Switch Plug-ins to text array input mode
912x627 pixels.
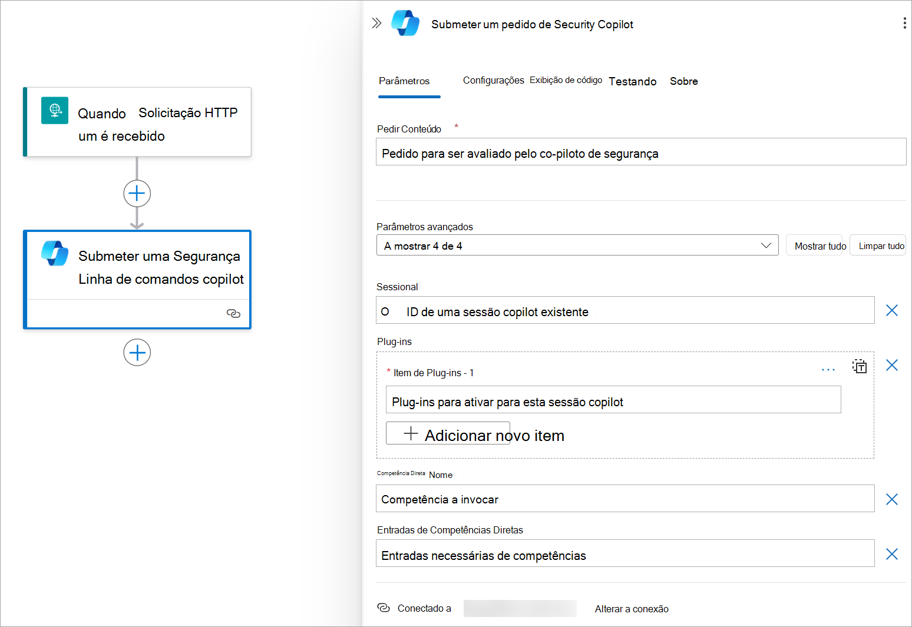pyautogui.click(x=860, y=366)
